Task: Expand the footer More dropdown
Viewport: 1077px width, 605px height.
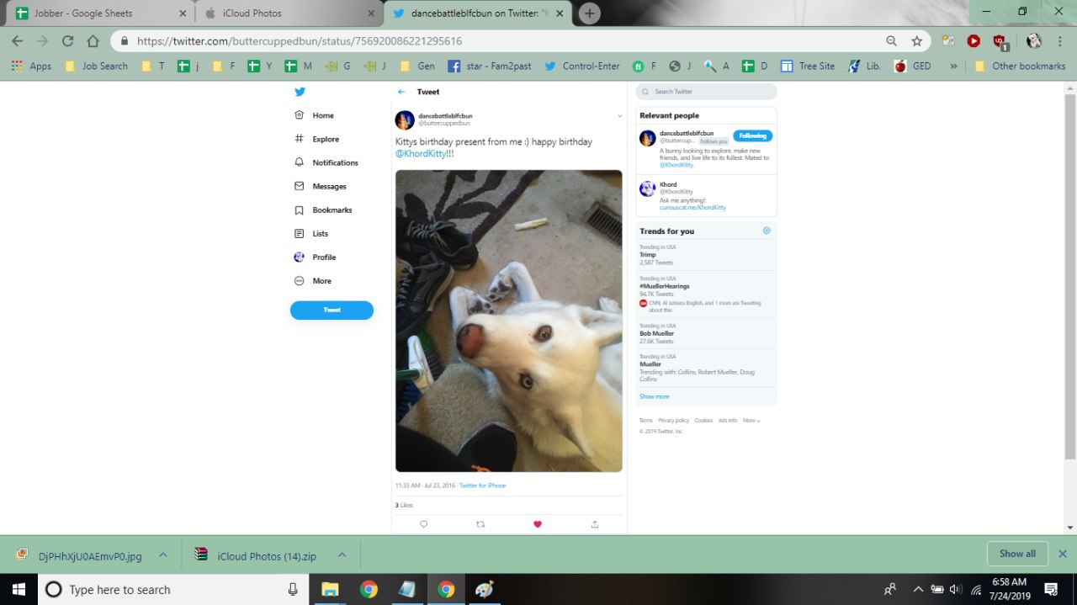Action: point(751,420)
